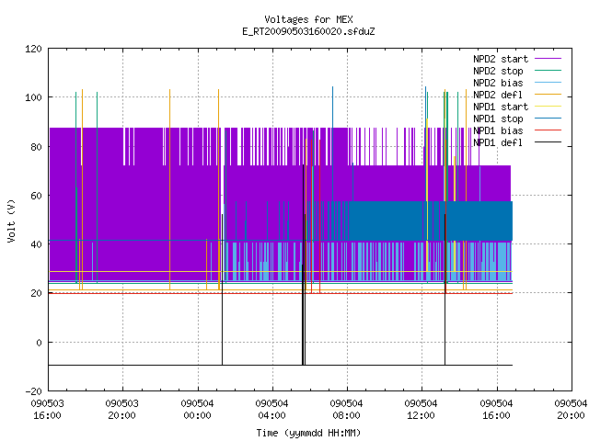
Task: Click the x-axis tick label 090504 16:00
Action: (497, 410)
